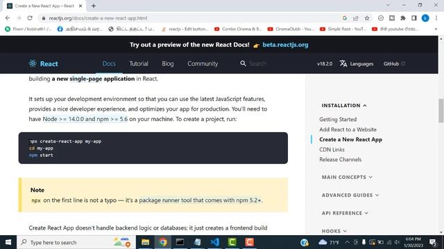Click the taskbar clock and date
The image size is (444, 249).
click(x=413, y=242)
